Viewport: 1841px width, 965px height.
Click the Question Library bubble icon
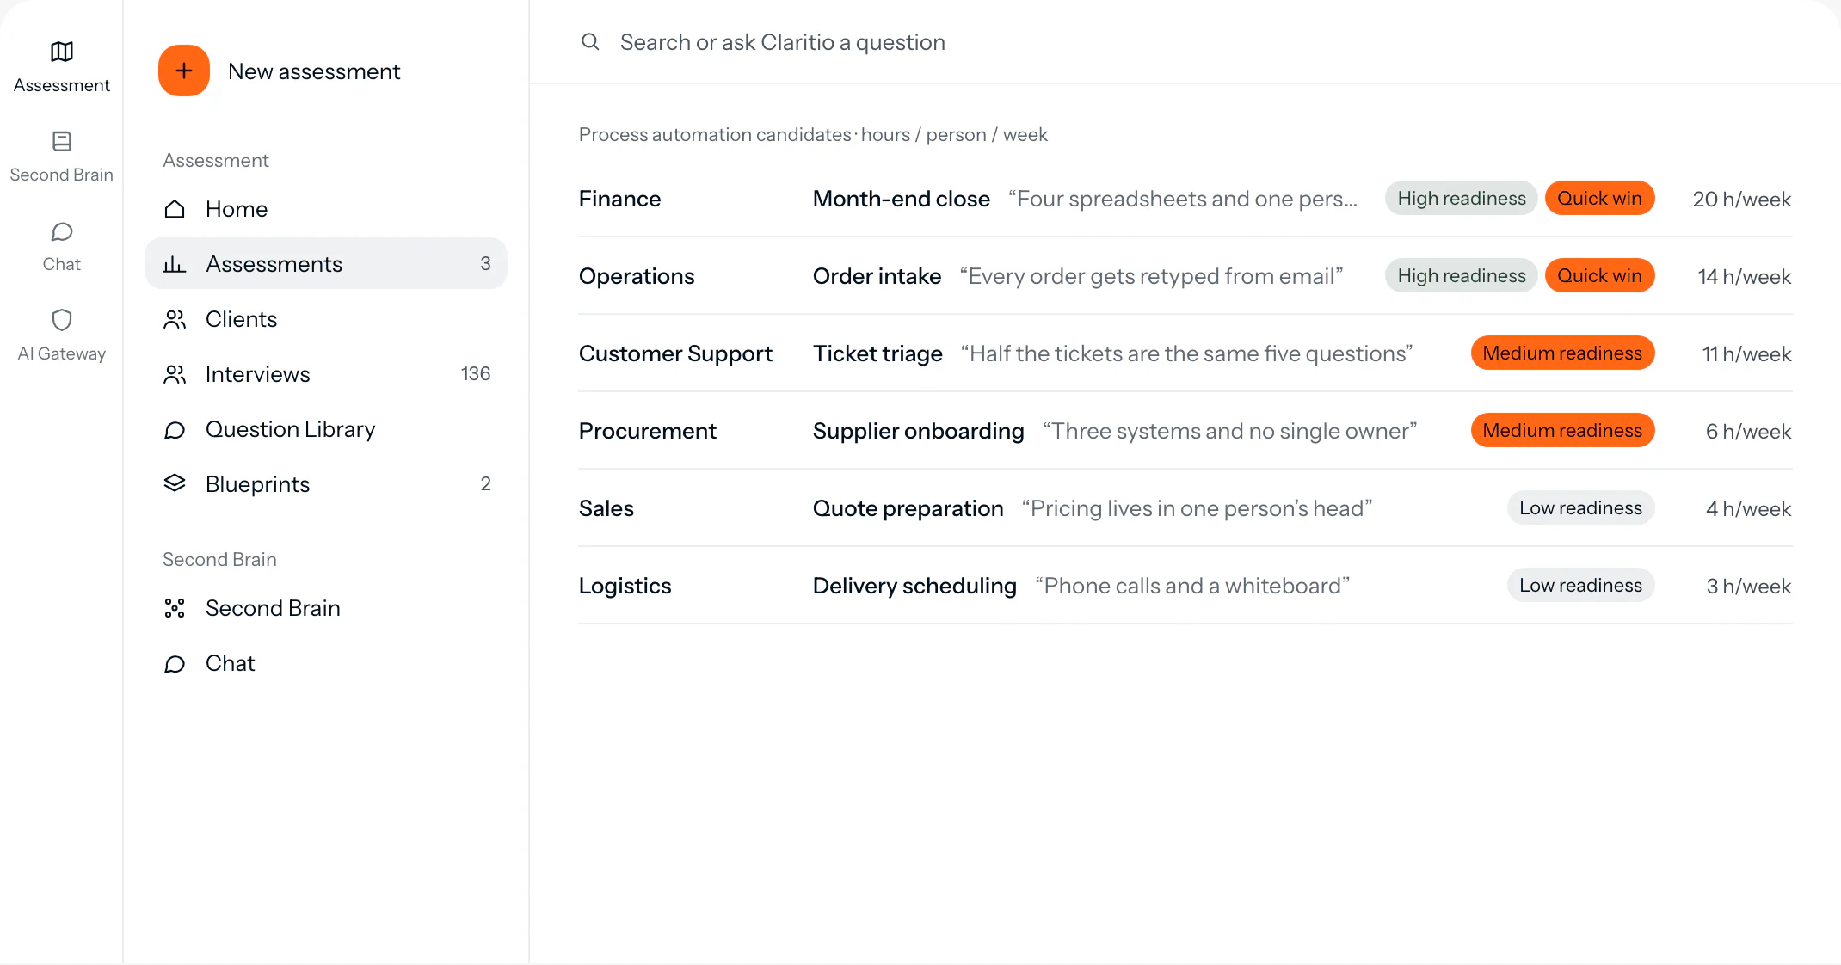tap(175, 429)
